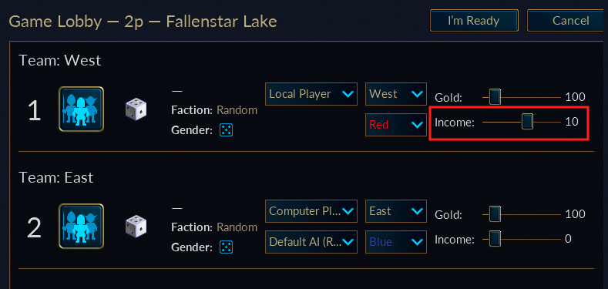
Task: Open the Default AI selection dropdown
Action: (x=311, y=242)
